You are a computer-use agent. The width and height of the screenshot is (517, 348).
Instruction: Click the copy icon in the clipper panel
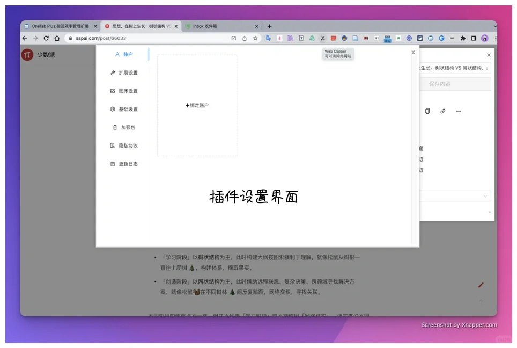pyautogui.click(x=427, y=111)
